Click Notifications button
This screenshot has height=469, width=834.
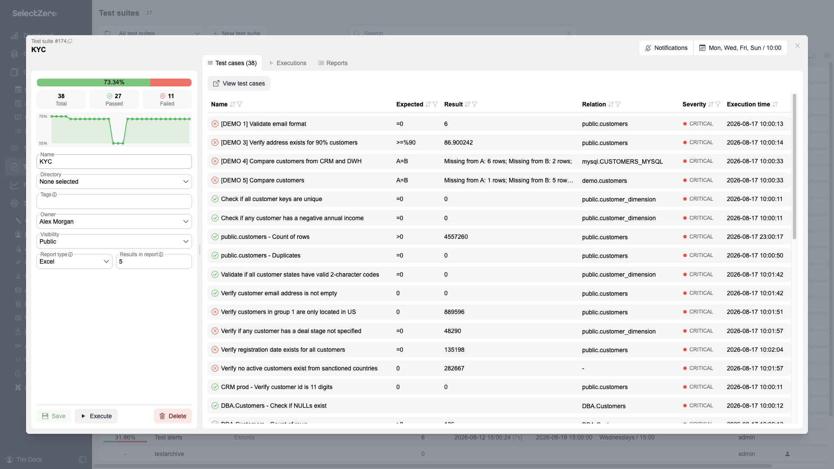pyautogui.click(x=666, y=48)
